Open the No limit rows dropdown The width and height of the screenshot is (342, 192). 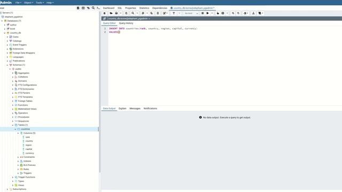[191, 13]
